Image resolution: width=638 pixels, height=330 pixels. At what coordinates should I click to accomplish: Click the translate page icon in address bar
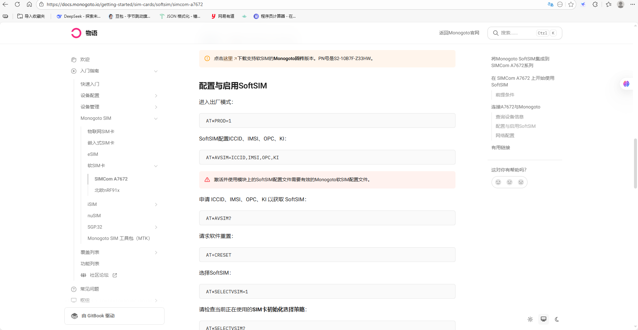[551, 4]
